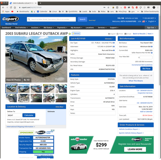Viewport: 161px width, 160px height.
Task: Select the 2003 Subaru Legacy browser tab
Action: coord(23,3)
